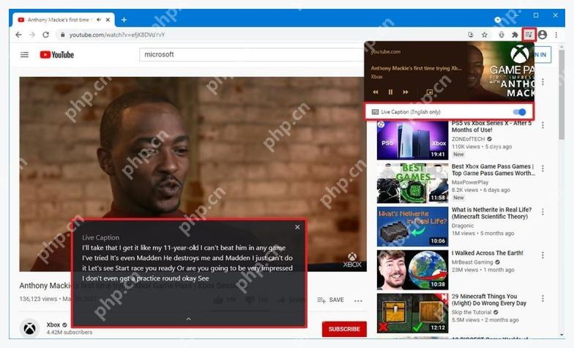574x348 pixels.
Task: Subscribe to the Xbox channel
Action: [x=344, y=329]
